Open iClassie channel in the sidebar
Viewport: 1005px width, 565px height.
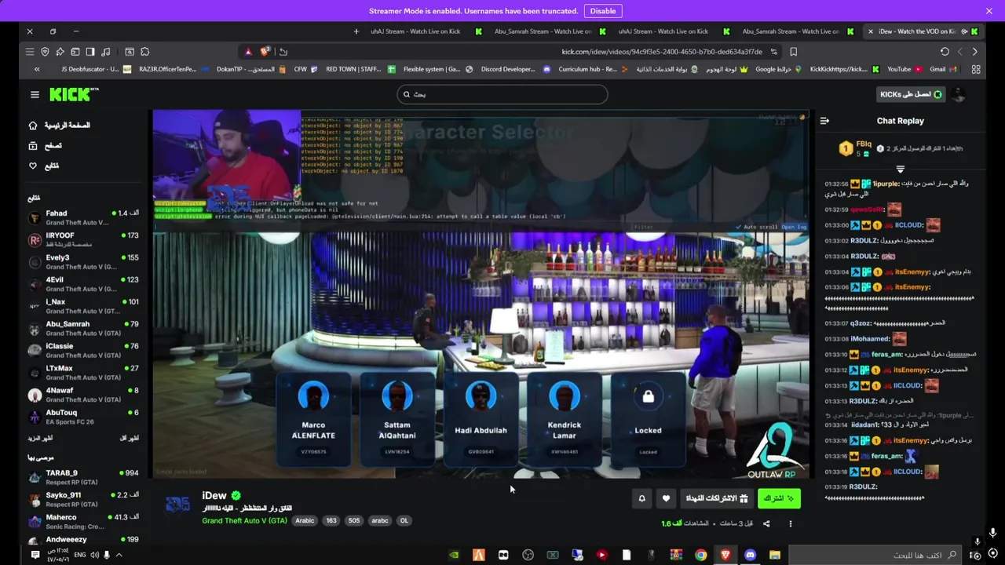[83, 350]
